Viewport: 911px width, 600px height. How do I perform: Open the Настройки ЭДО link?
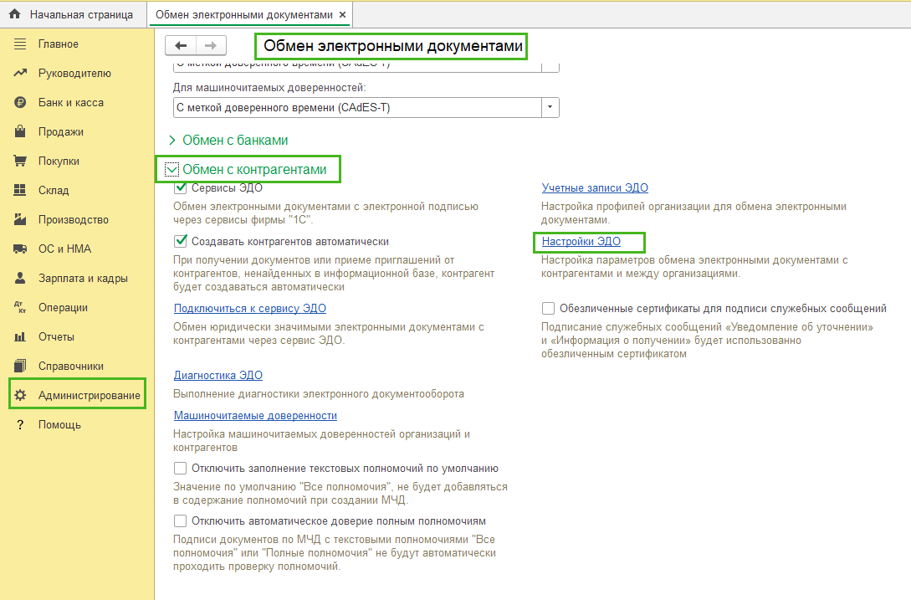[581, 241]
